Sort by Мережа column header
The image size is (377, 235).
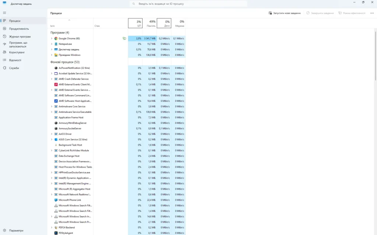pos(179,23)
